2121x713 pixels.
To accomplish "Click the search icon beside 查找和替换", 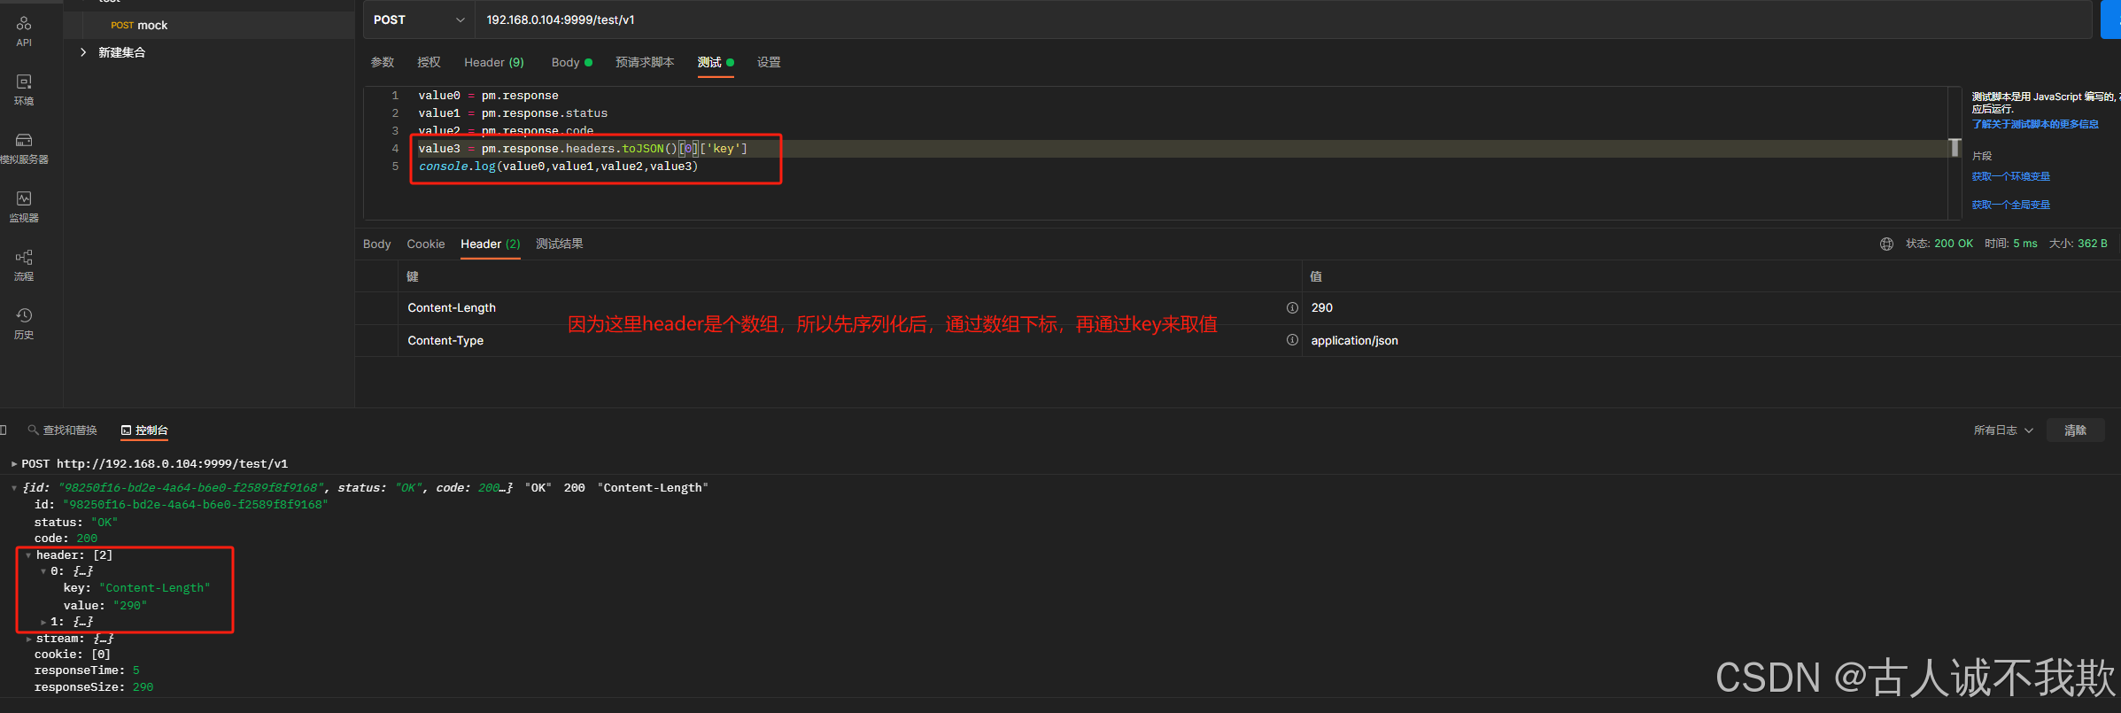I will coord(33,430).
